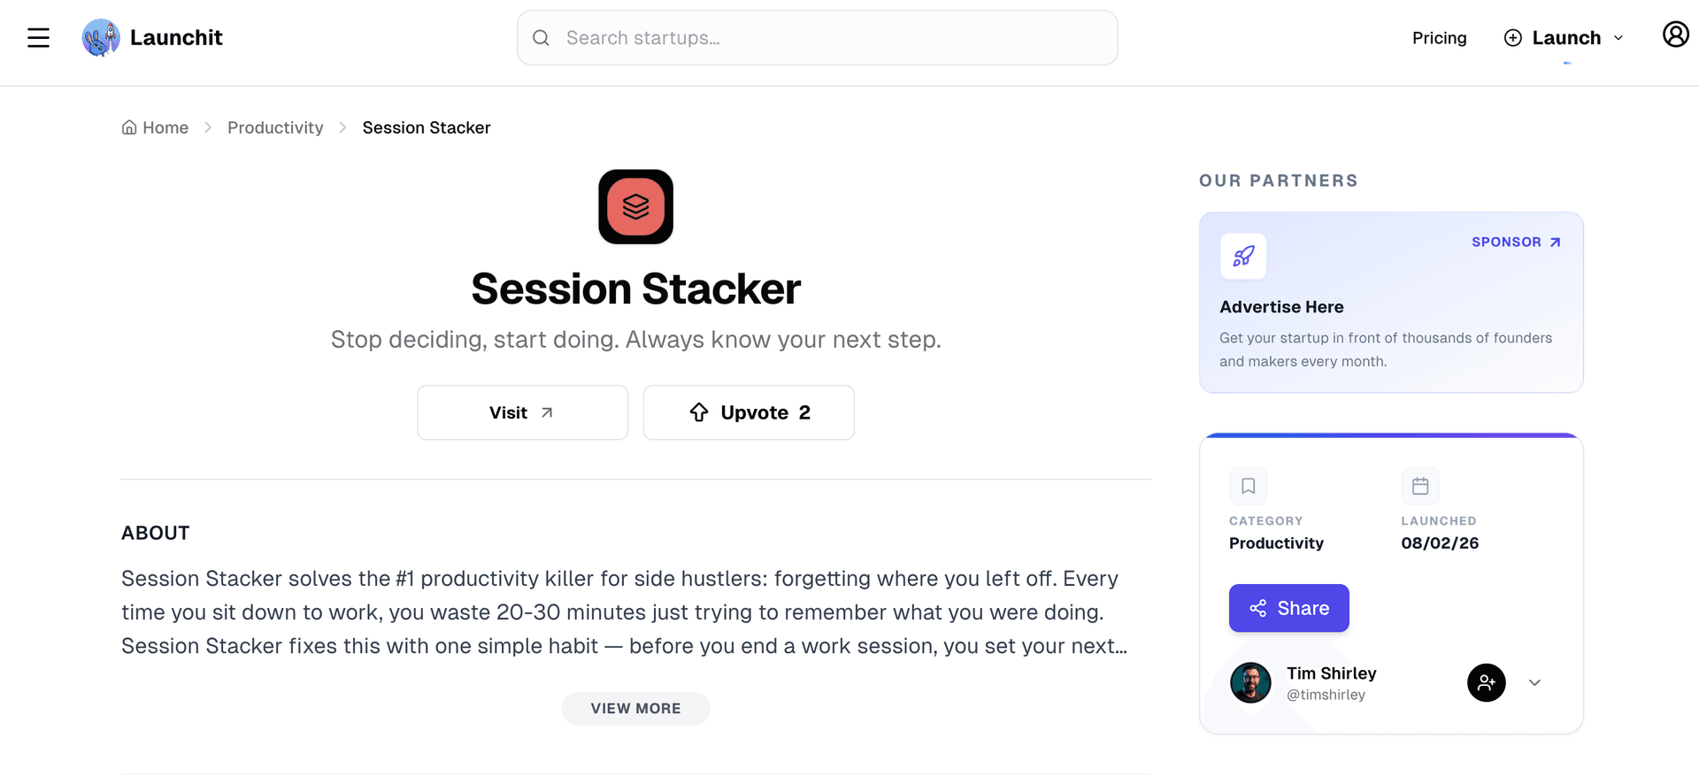Open the Sponsor link
The image size is (1699, 777).
point(1516,242)
